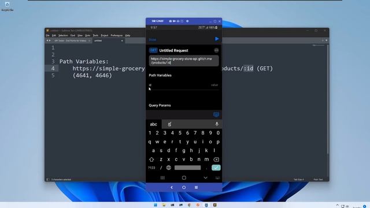Click line number 3 in Sublime gutter
This screenshot has width=370, height=208.
point(53,62)
